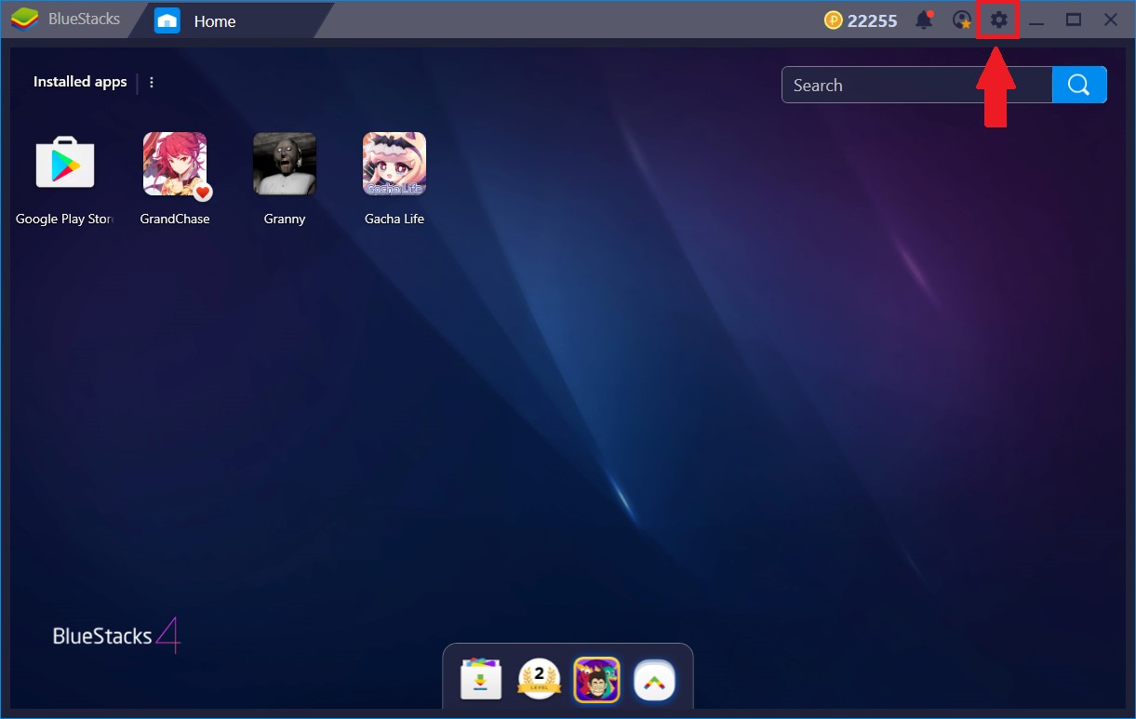Click the heart badge on GrandChase
This screenshot has height=719, width=1136.
tap(203, 193)
